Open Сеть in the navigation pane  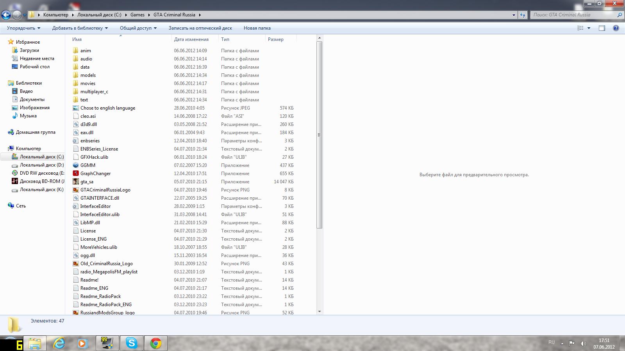click(x=21, y=206)
